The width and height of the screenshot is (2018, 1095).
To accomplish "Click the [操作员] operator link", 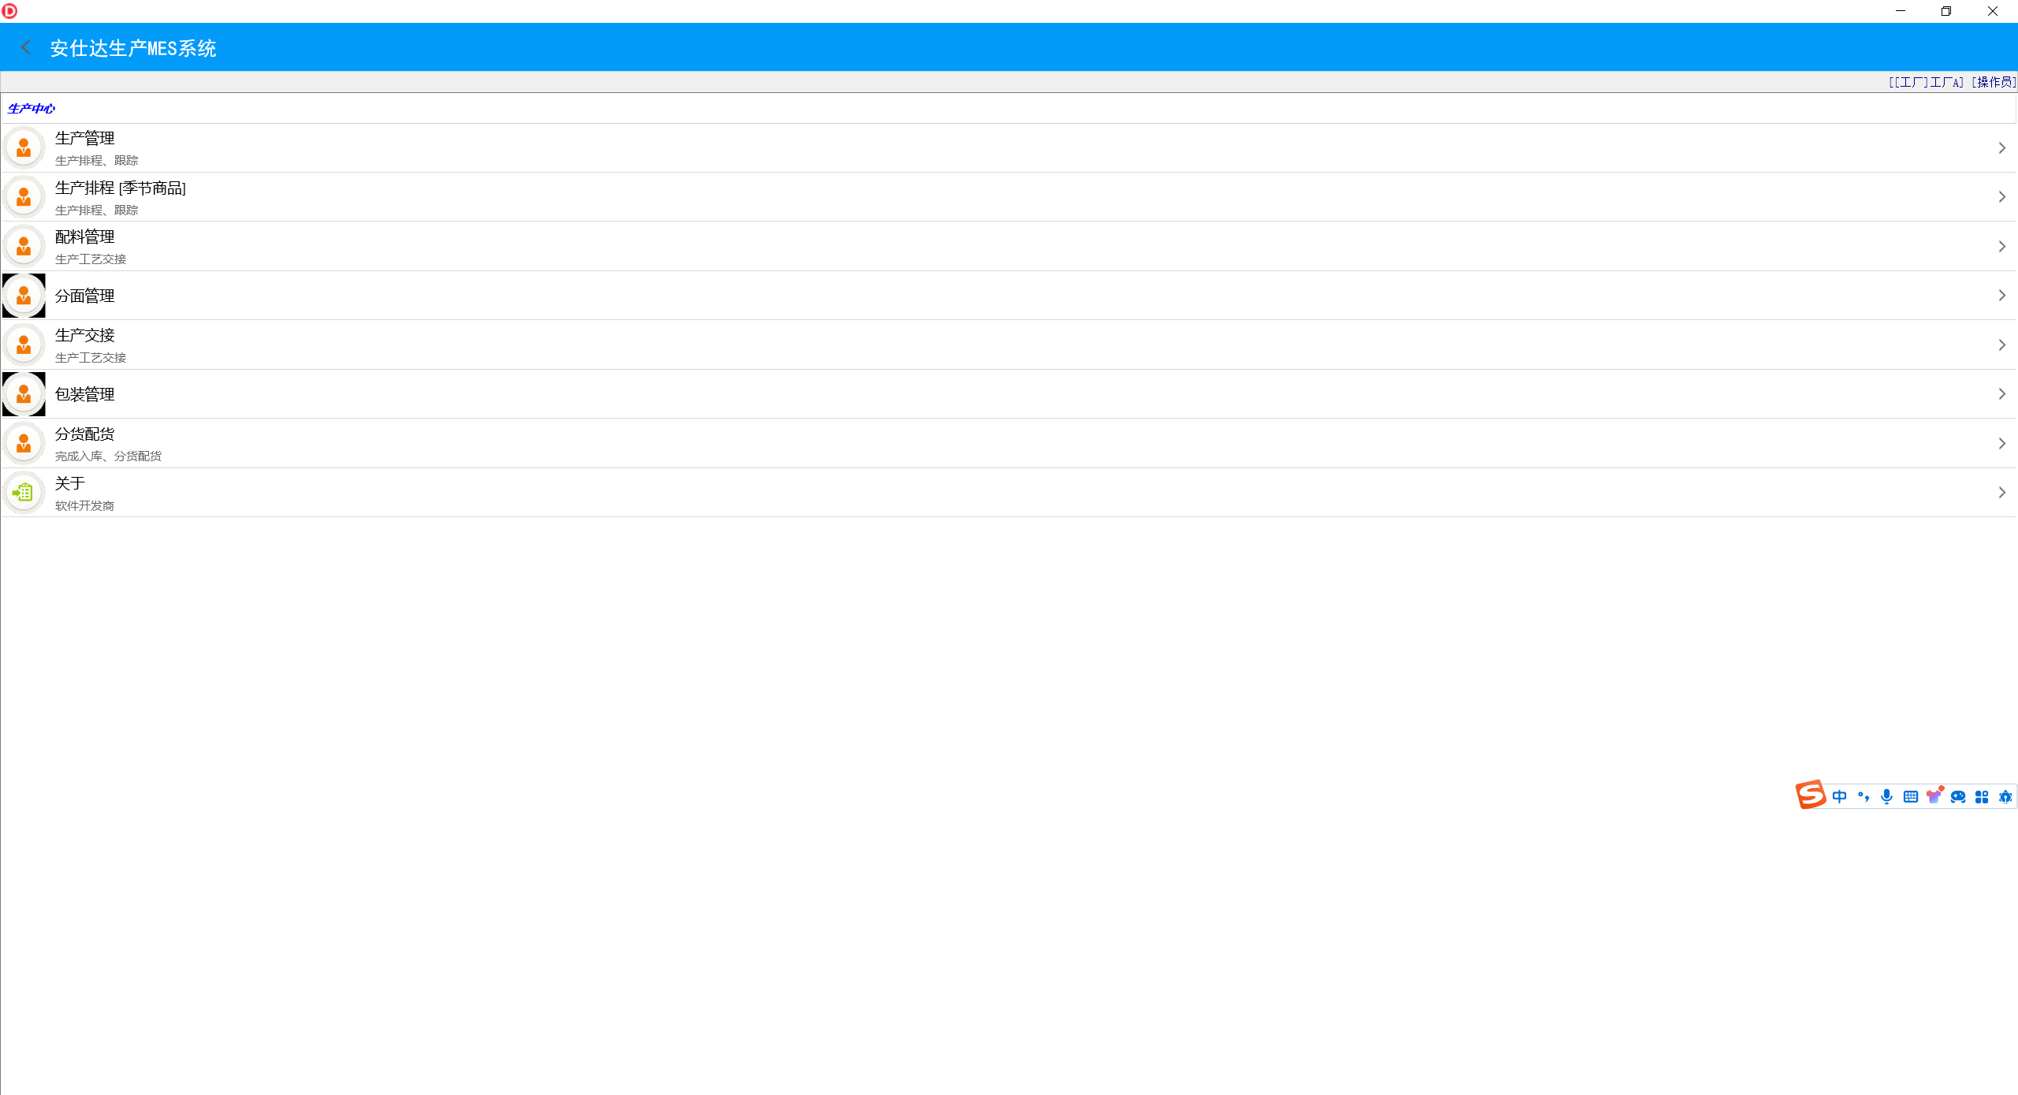I will (1993, 82).
